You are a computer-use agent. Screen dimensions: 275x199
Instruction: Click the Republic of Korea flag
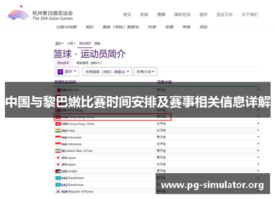point(58,191)
